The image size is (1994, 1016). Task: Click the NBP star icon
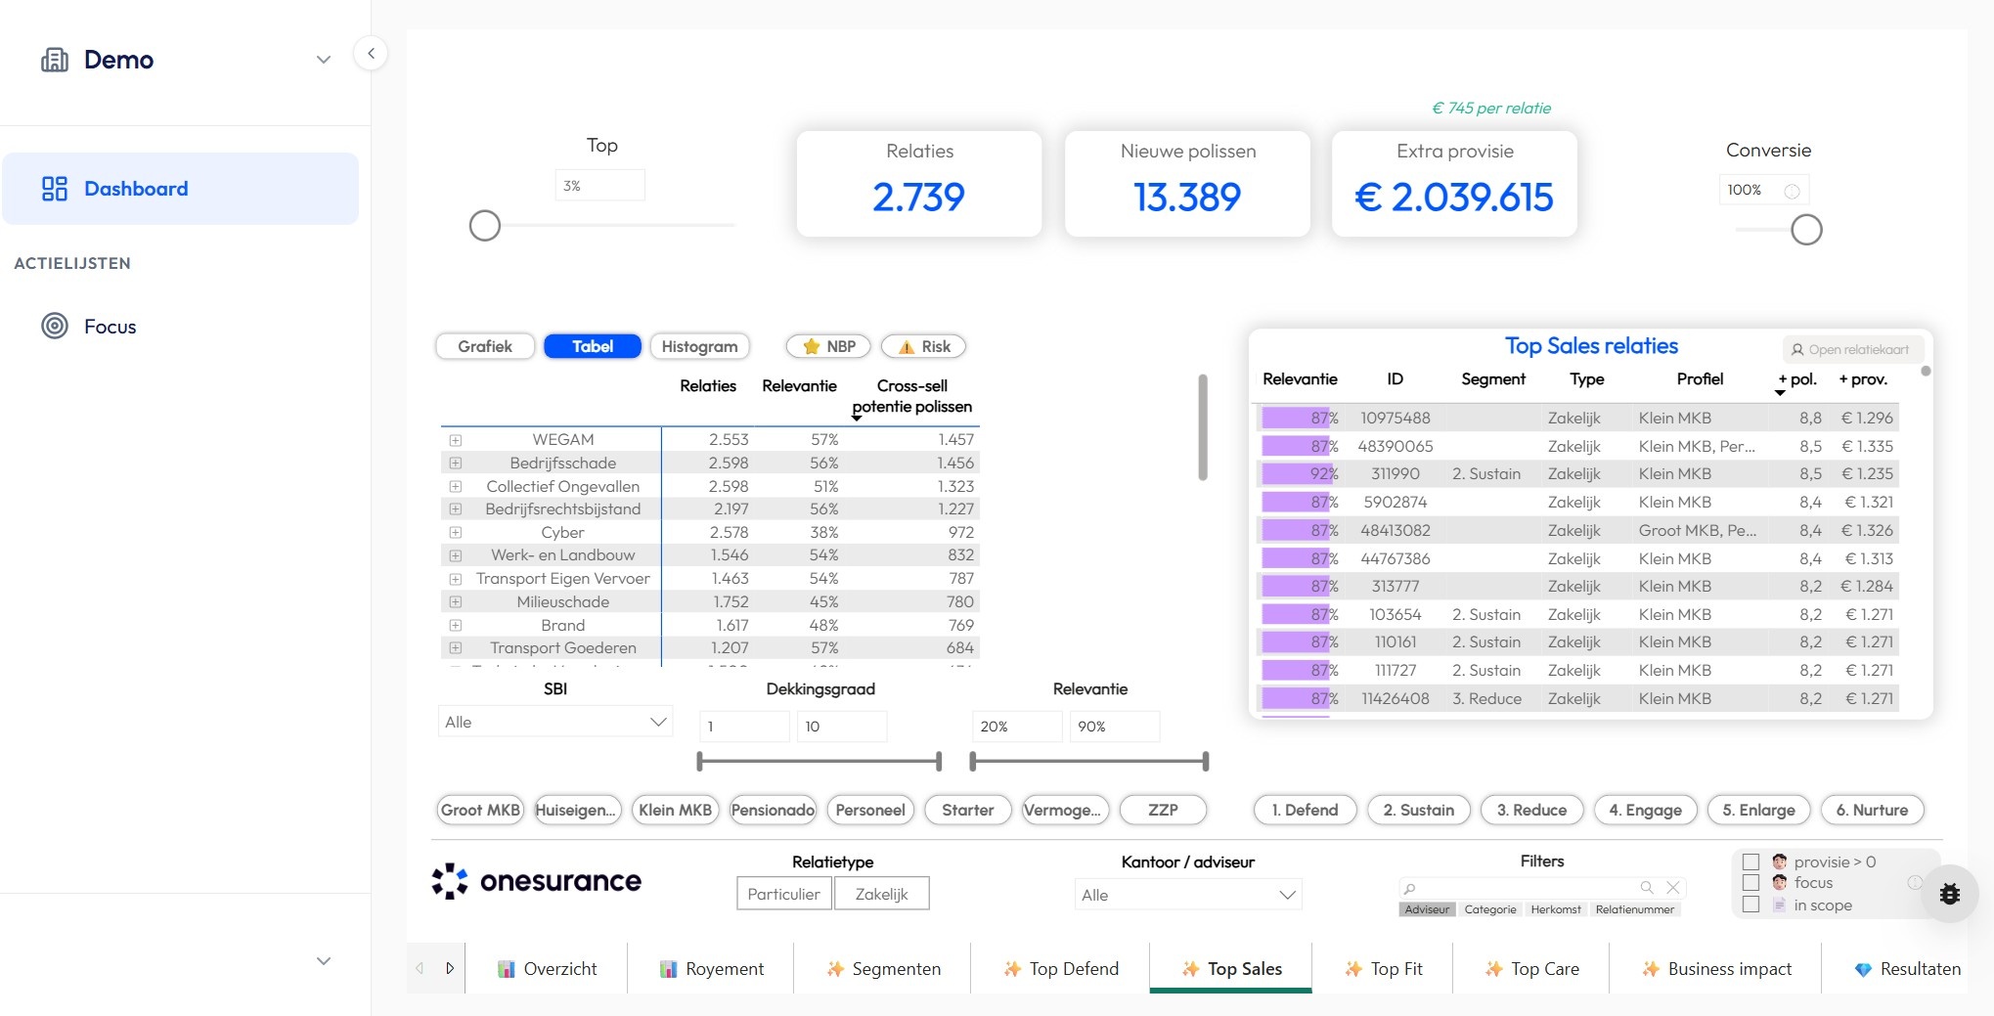click(x=813, y=346)
